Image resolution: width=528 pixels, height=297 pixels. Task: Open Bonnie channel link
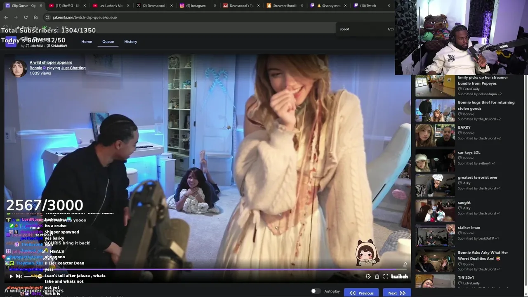tap(36, 68)
